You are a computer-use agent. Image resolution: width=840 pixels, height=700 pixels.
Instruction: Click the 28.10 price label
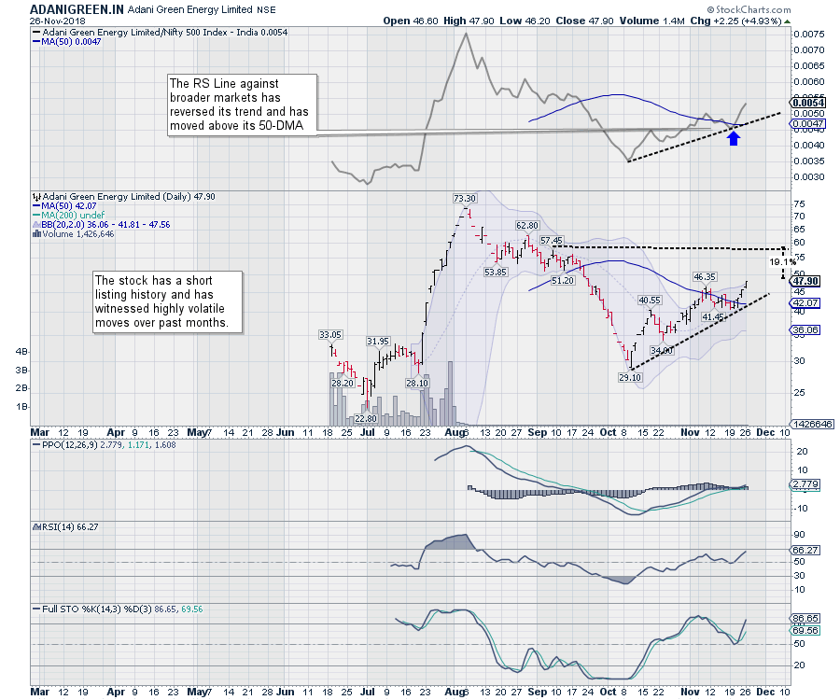417,384
